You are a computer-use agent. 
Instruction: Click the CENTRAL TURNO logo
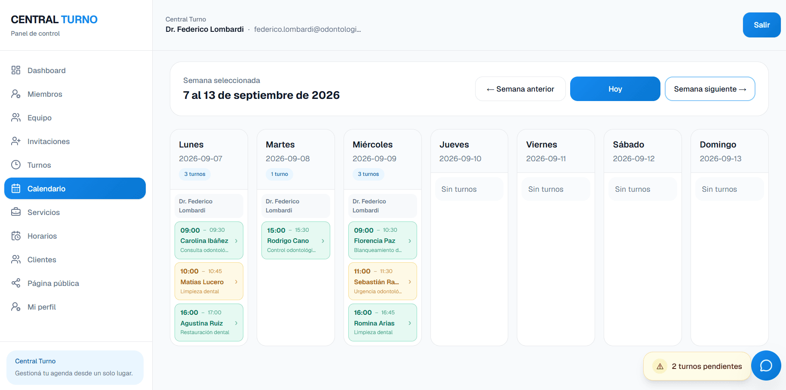click(54, 19)
